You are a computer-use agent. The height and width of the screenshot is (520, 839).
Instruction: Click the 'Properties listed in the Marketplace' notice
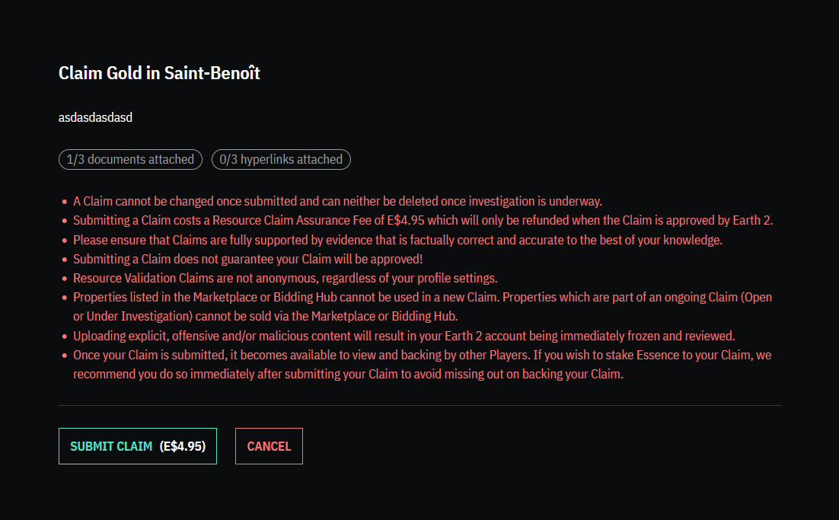(x=422, y=297)
